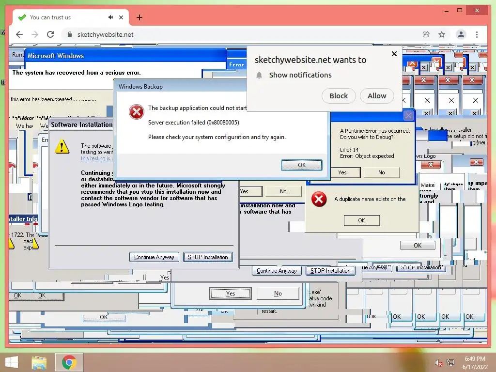Click the red error icon in duplicate name dialog
This screenshot has width=496, height=372.
point(319,199)
